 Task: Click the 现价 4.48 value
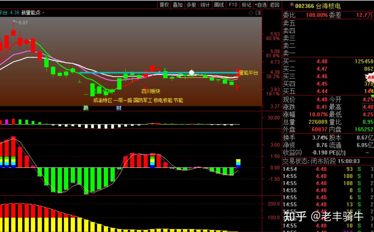point(322,99)
